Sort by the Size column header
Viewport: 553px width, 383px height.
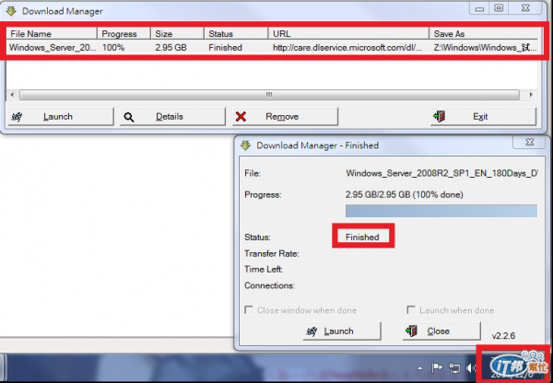point(177,34)
